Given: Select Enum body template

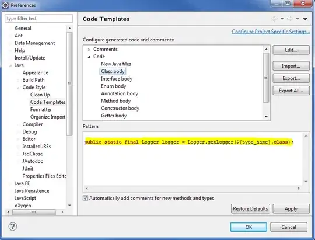Looking at the screenshot, I should 114,86.
